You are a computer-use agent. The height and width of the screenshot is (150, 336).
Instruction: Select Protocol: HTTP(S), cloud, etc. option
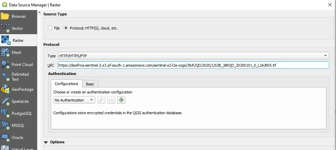tap(66, 28)
